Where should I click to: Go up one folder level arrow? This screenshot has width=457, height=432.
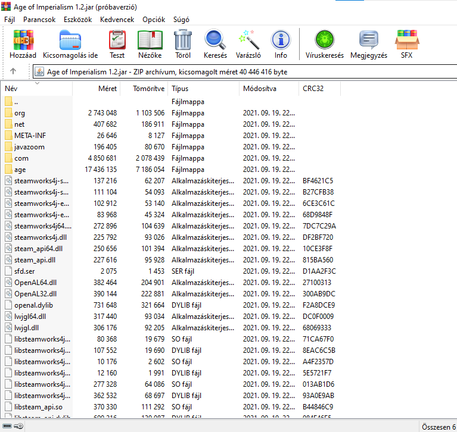tap(13, 71)
